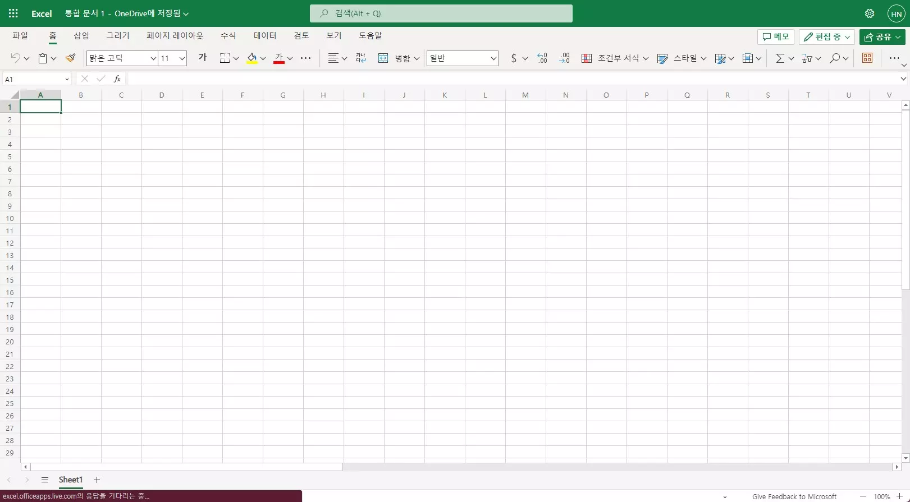Image resolution: width=910 pixels, height=502 pixels.
Task: Zoom out with the minus button
Action: 863,496
